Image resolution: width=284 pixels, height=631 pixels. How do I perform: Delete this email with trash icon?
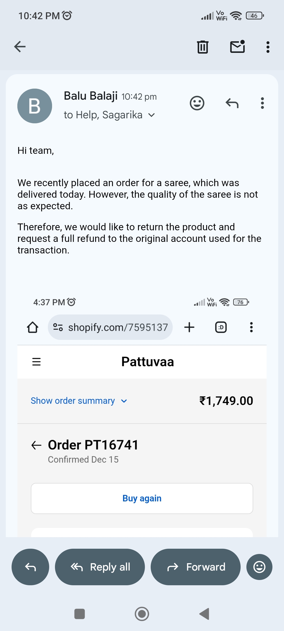click(202, 47)
